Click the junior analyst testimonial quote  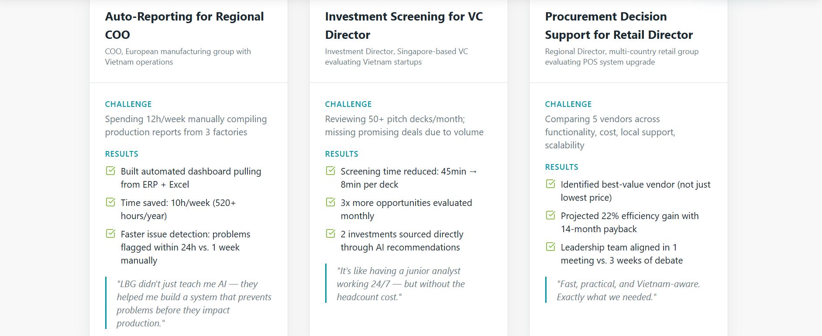[x=400, y=284]
